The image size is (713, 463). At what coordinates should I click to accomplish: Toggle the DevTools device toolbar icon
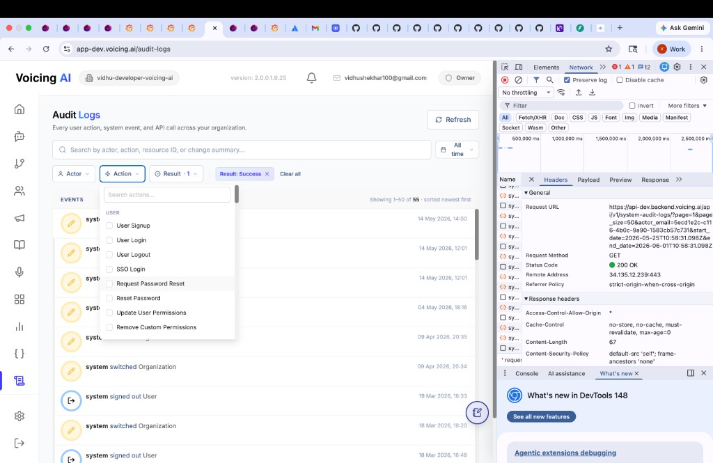click(518, 67)
